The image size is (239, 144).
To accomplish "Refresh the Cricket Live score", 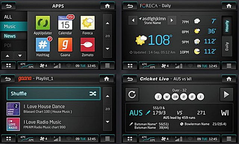I will 132,95.
